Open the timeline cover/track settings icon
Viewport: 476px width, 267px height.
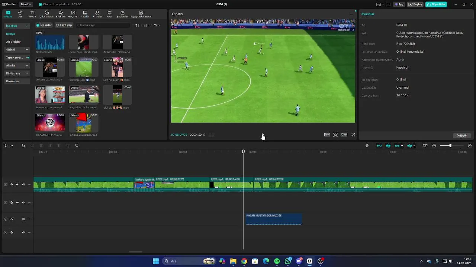coord(425,146)
